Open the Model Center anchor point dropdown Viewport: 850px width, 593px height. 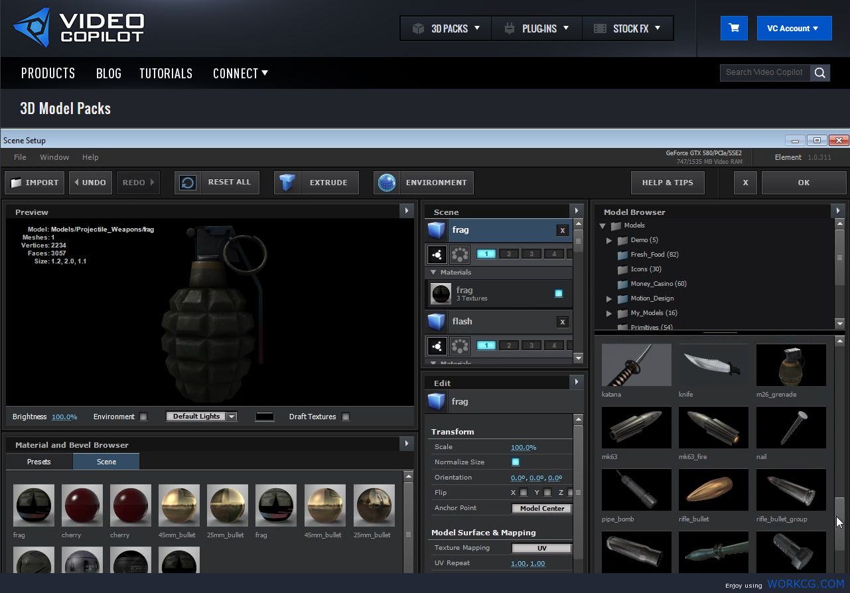[x=541, y=509]
